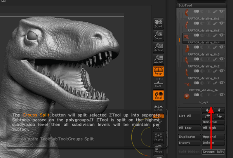Toggle polypaint brush icon on RAPTOR_detailing_fix1
This screenshot has height=158, width=233.
click(215, 71)
